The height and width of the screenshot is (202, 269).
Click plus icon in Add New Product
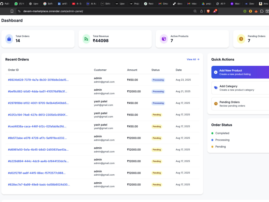click(216, 72)
